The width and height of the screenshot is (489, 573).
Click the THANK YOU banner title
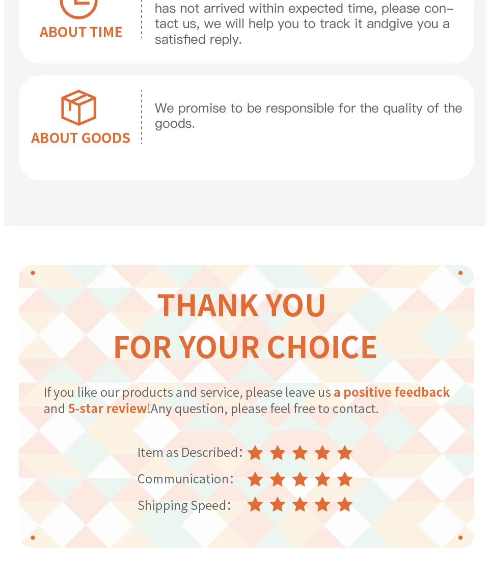click(241, 305)
